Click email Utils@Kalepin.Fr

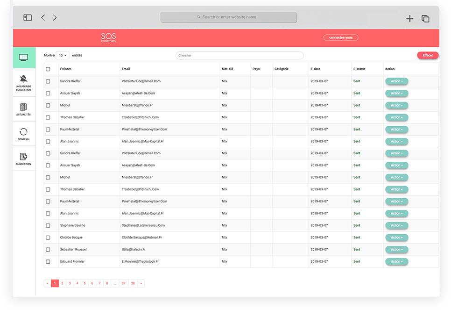pyautogui.click(x=134, y=250)
